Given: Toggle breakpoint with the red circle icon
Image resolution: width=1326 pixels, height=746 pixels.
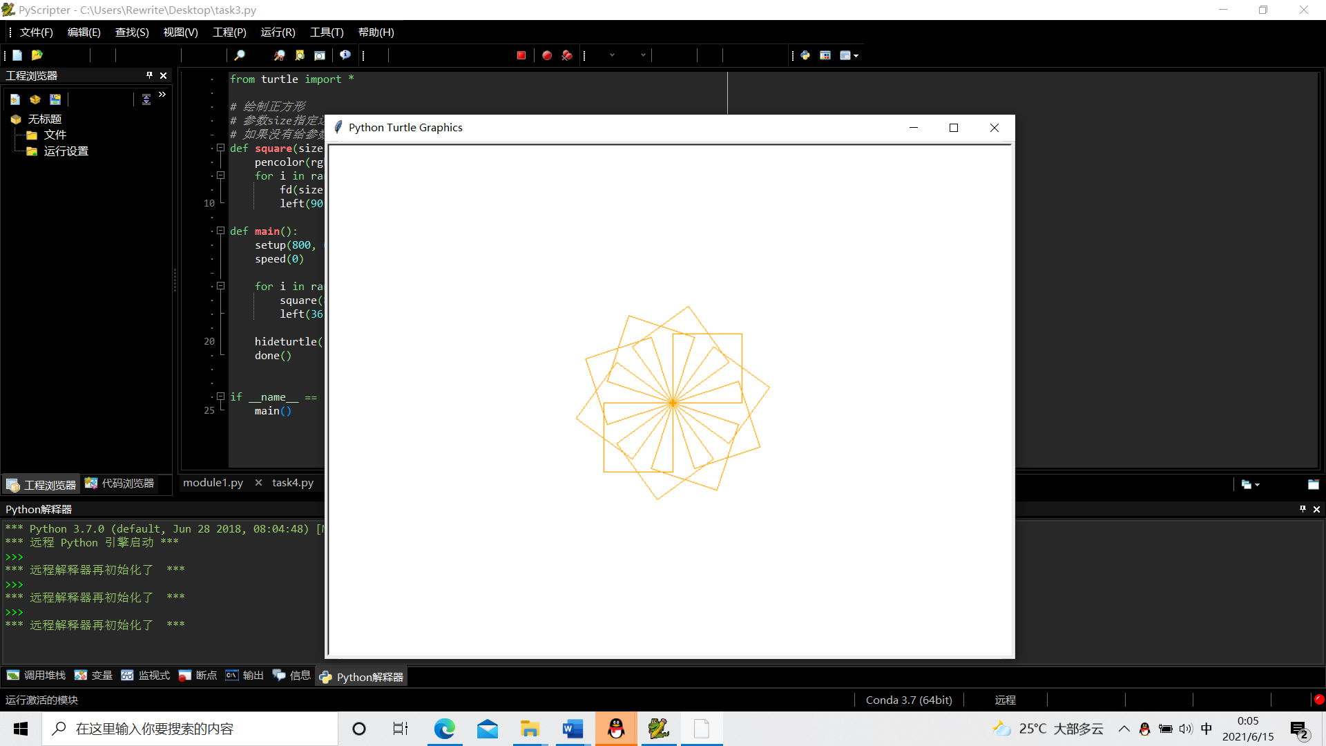Looking at the screenshot, I should point(547,55).
